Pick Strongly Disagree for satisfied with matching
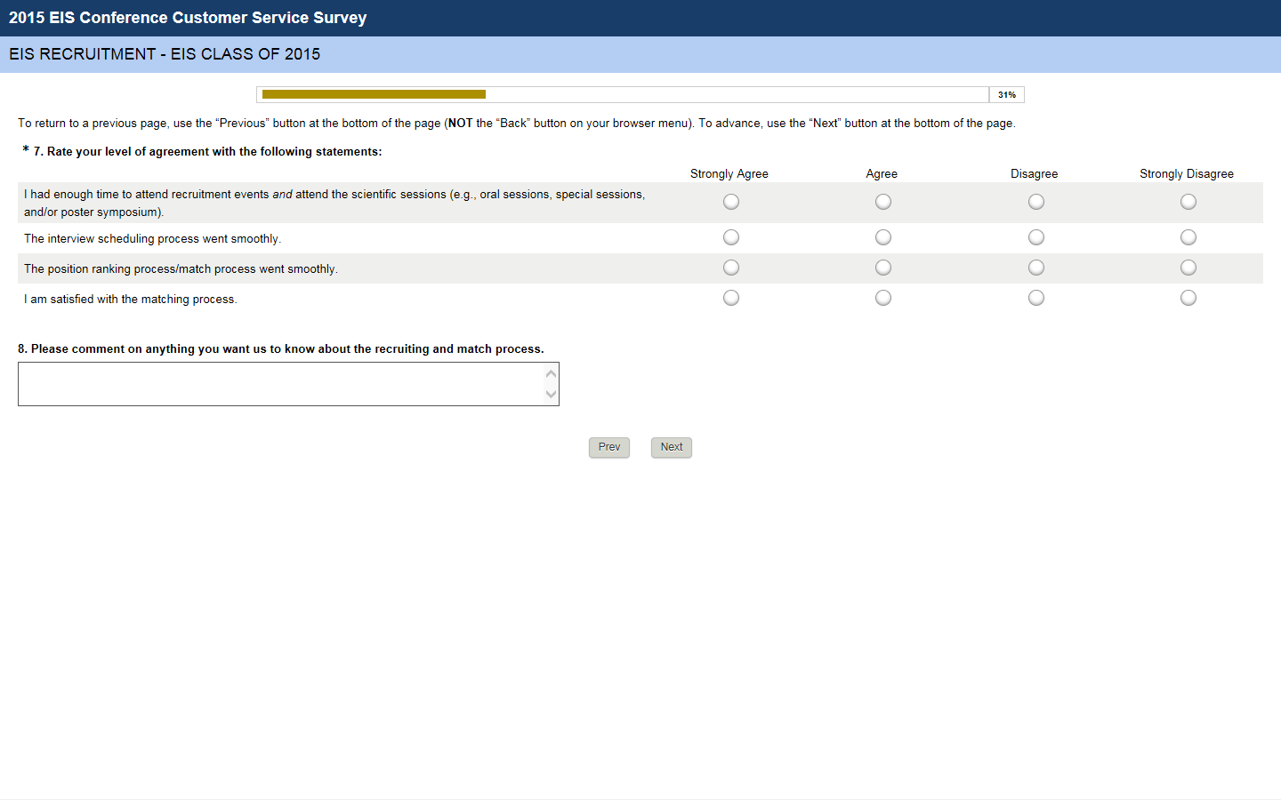This screenshot has height=800, width=1281. (1188, 298)
